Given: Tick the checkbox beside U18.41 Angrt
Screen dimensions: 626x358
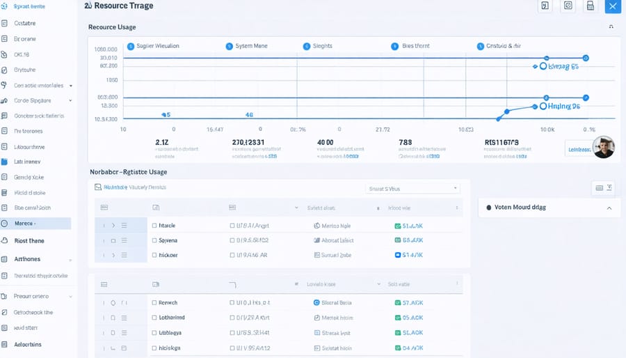Looking at the screenshot, I should pyautogui.click(x=232, y=226).
